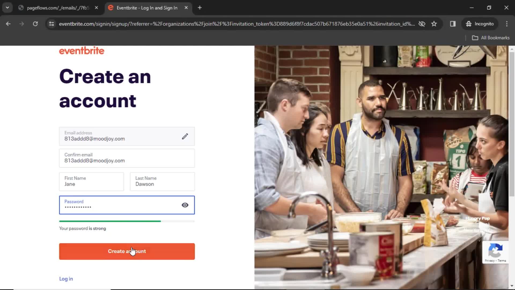This screenshot has width=515, height=290.
Task: Edit email address with pencil icon
Action: pos(185,136)
